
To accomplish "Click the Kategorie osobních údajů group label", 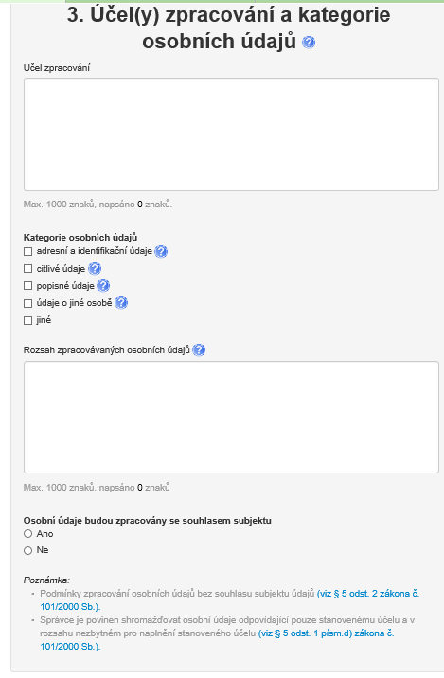I will [80, 237].
